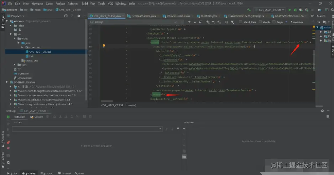Switch to Runtime.java editor tab
This screenshot has height=175, width=334.
[x=208, y=16]
